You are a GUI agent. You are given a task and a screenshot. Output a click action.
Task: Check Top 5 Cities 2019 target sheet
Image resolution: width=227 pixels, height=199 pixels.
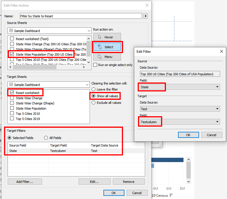click(12, 119)
